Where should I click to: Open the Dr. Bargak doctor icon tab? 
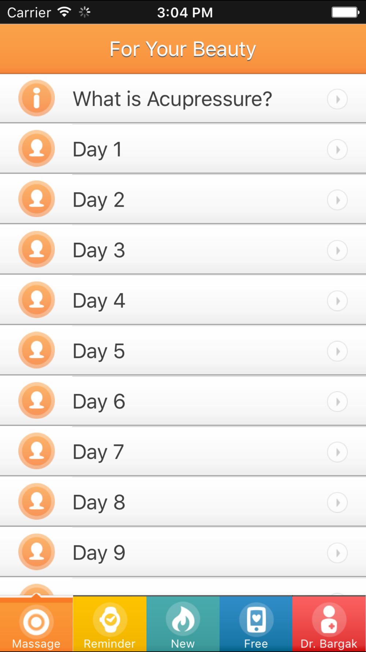(329, 624)
